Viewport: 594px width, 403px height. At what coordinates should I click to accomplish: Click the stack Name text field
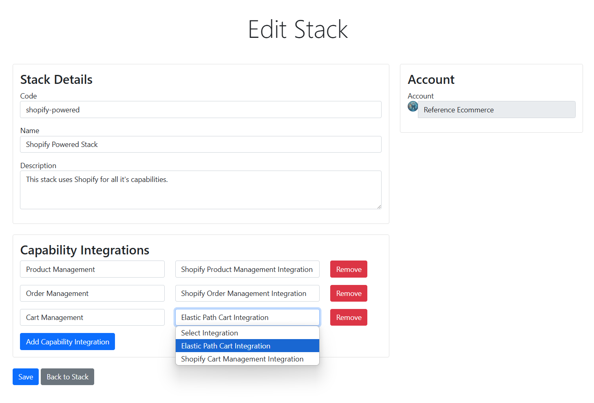[201, 145]
